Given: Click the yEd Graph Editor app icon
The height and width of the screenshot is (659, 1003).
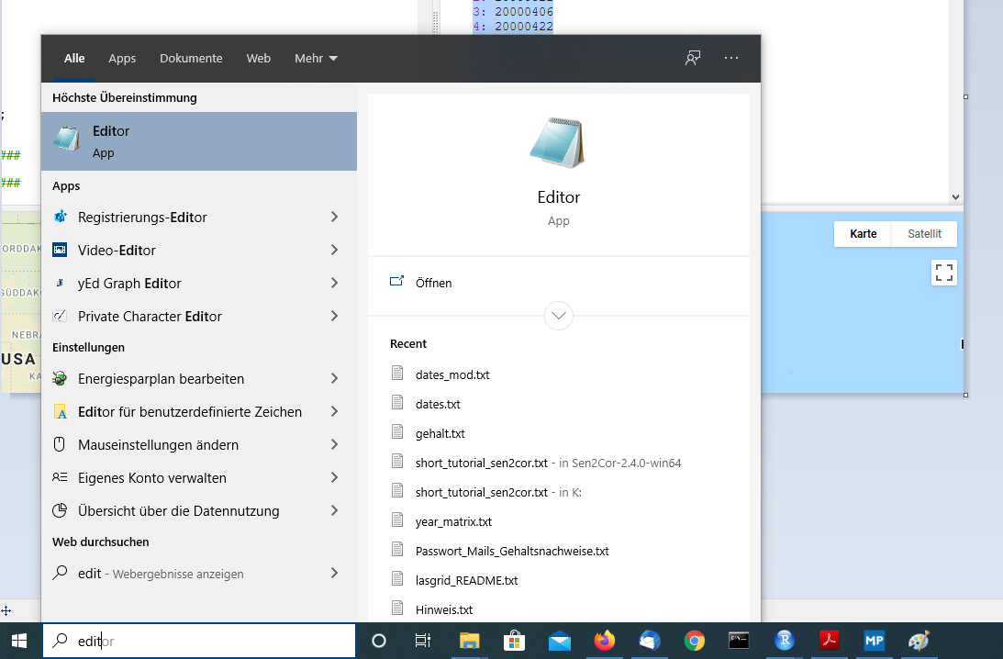Looking at the screenshot, I should (x=61, y=284).
